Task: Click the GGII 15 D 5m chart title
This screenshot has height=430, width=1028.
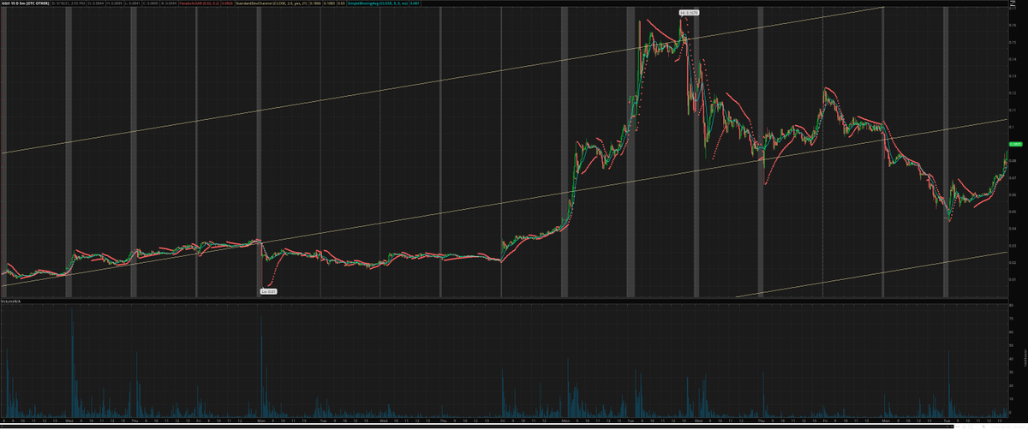Action: (25, 3)
